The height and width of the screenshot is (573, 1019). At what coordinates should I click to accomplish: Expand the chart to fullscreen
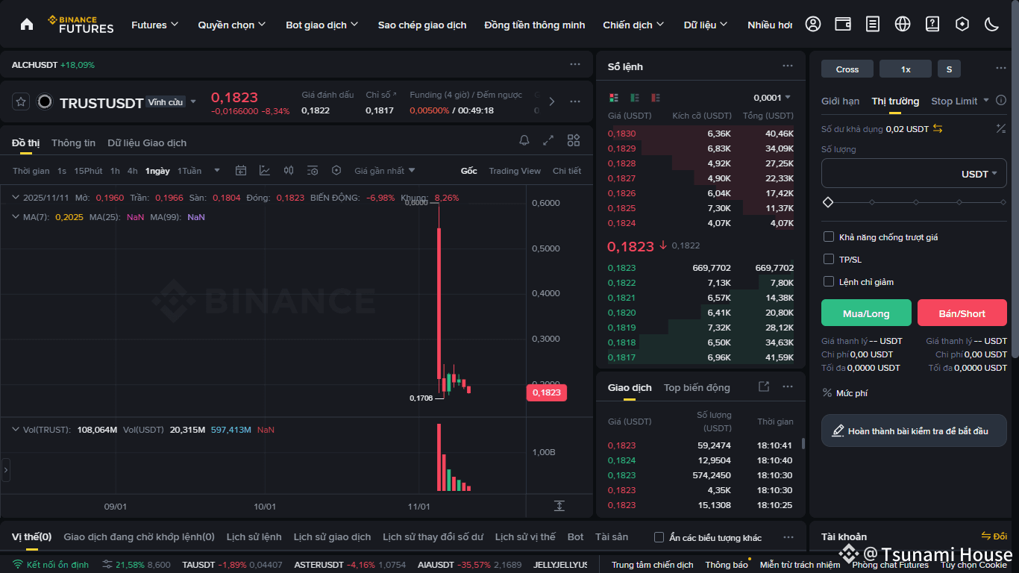coord(548,140)
